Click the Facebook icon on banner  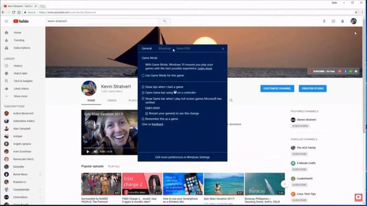tap(345, 72)
